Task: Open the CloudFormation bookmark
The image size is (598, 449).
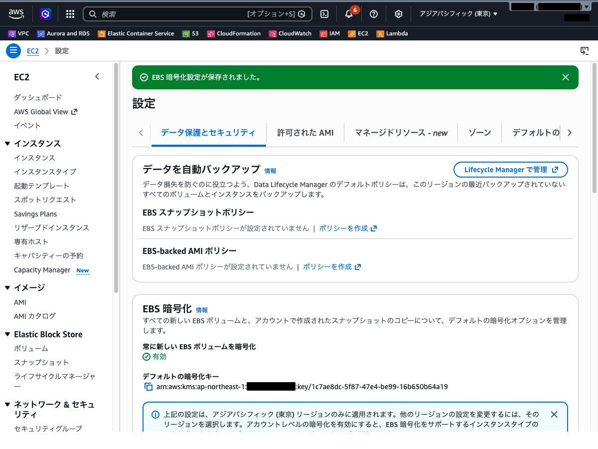Action: pyautogui.click(x=234, y=33)
